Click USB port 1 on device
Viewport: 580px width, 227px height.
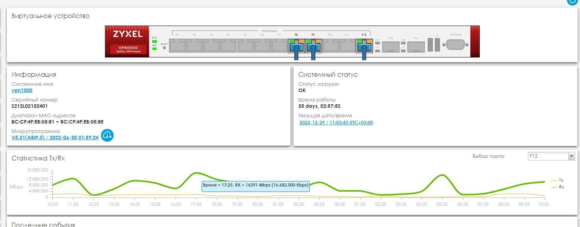(x=430, y=45)
